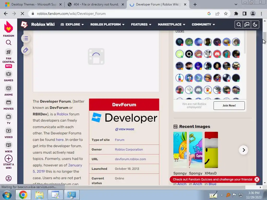This screenshot has width=267, height=200.
Task: Open Windows Start menu orb
Action: coord(7,195)
